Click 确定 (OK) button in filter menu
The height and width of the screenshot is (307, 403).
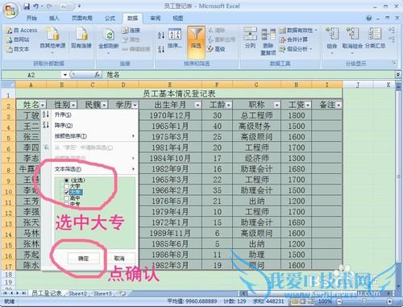click(84, 259)
